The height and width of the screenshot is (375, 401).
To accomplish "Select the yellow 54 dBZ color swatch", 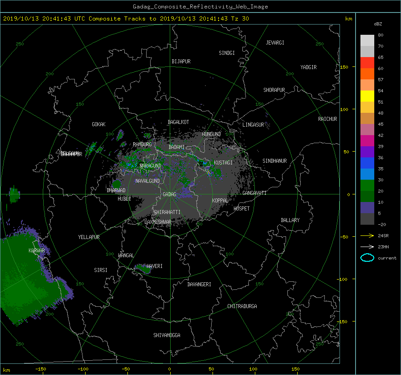I will 367,96.
